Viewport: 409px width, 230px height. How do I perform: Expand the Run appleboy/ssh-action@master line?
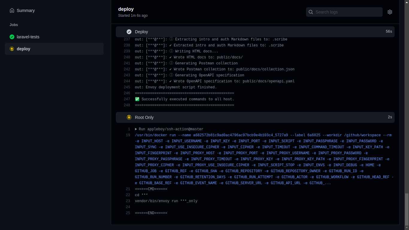(x=169, y=129)
